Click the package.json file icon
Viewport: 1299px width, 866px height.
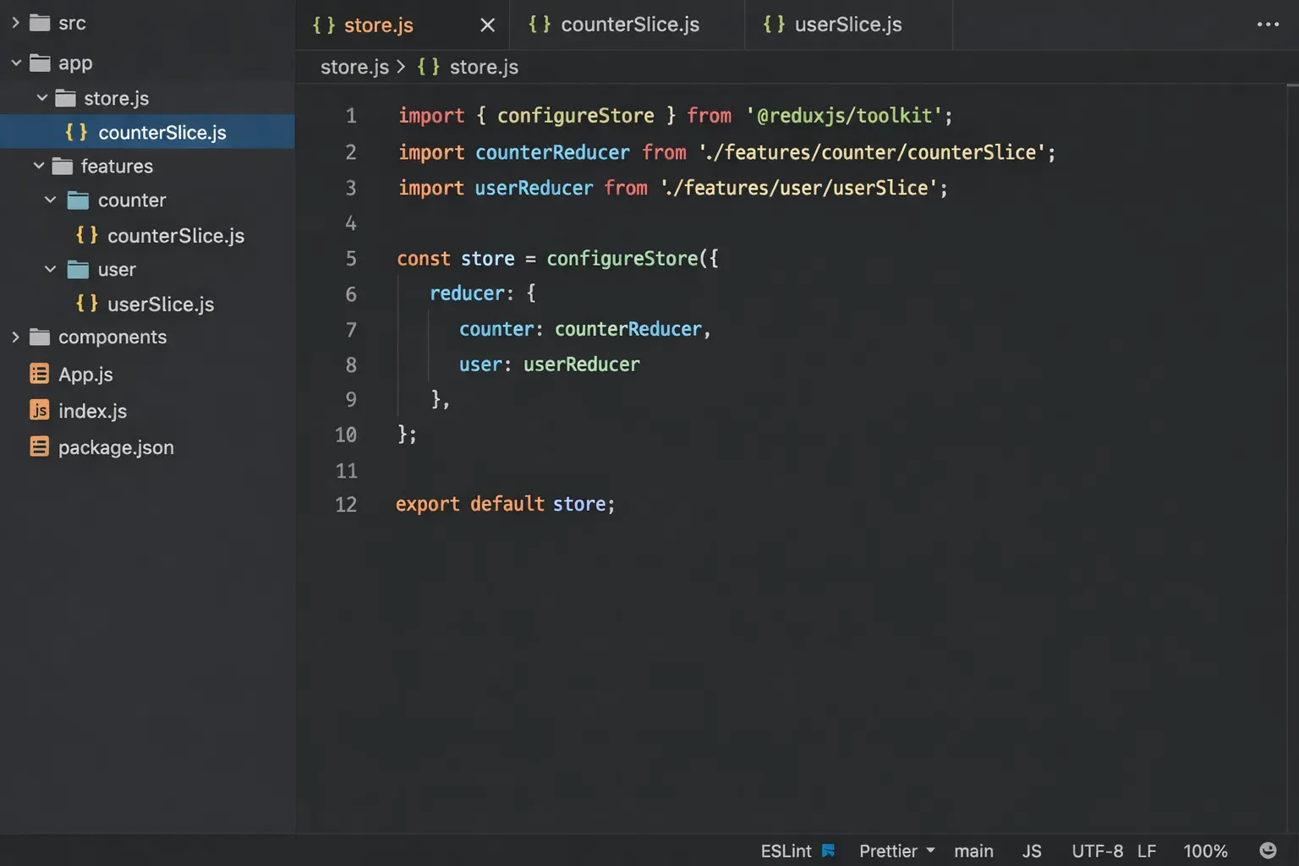point(39,447)
